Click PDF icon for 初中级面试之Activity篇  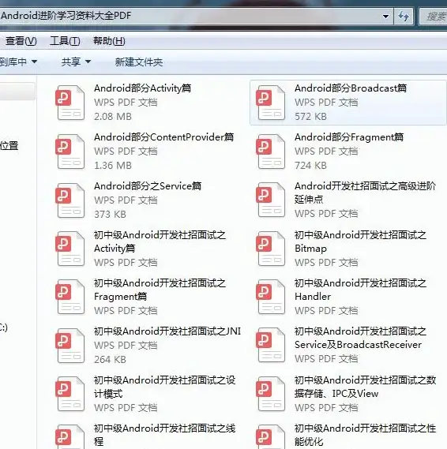tap(70, 249)
